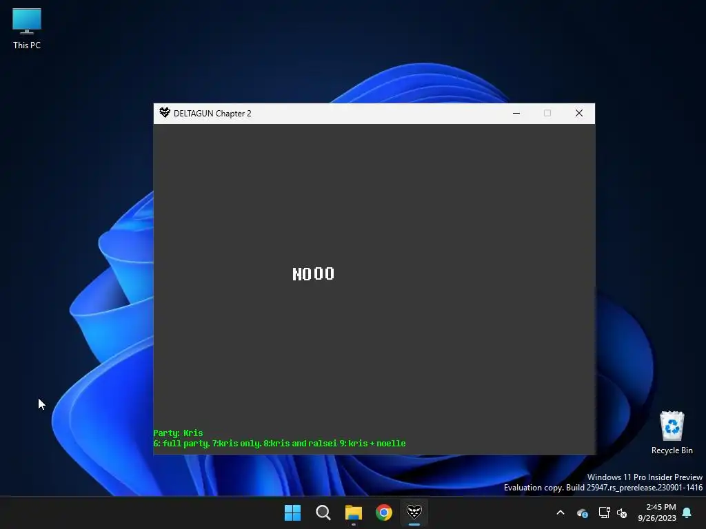Click the DELTAGUN taskbar app icon
Viewport: 706px width, 529px height.
coord(414,512)
